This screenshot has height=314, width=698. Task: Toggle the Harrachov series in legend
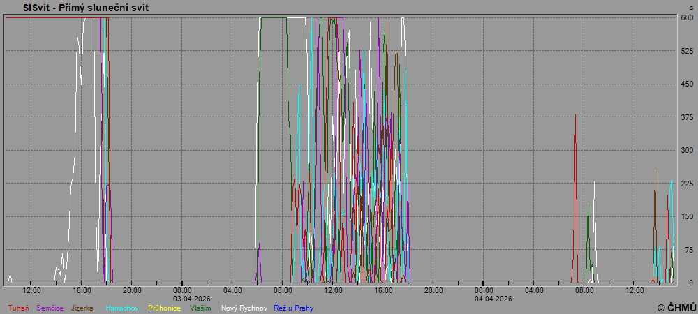122,308
